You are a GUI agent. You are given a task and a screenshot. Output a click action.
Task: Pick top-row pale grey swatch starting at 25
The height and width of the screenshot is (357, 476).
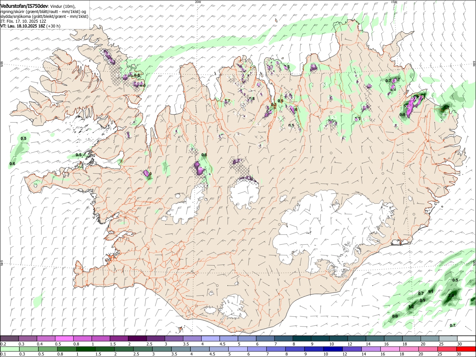(x=448, y=338)
